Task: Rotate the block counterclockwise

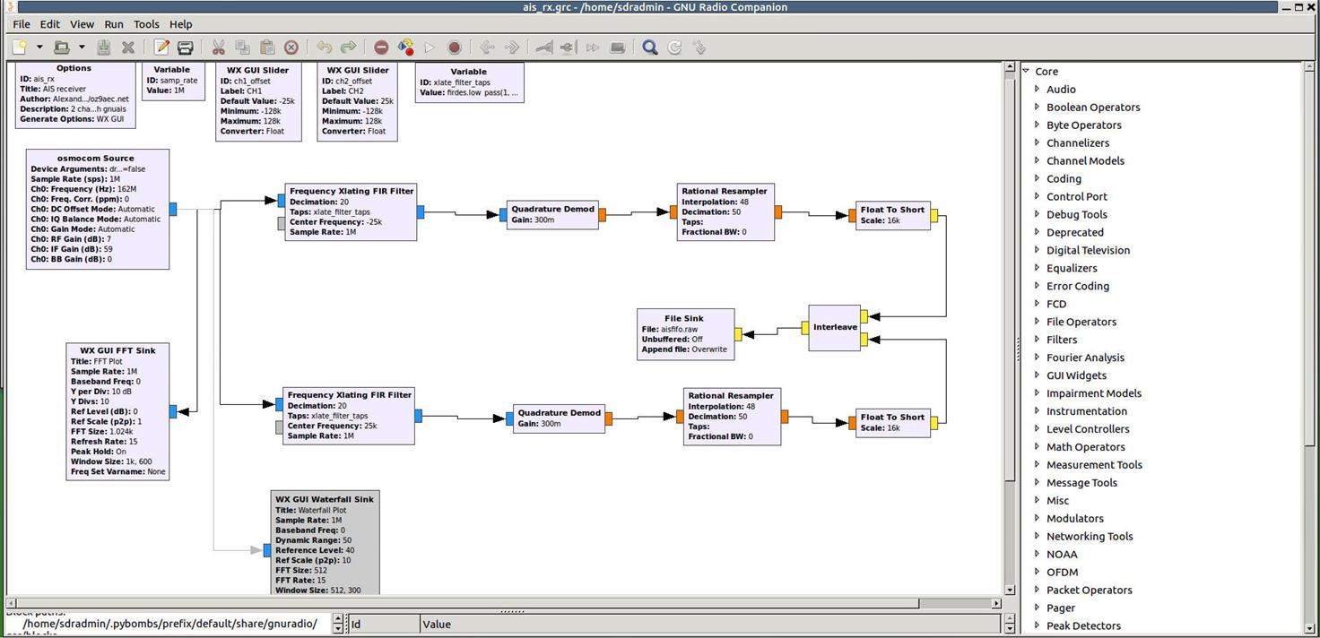Action: point(487,47)
